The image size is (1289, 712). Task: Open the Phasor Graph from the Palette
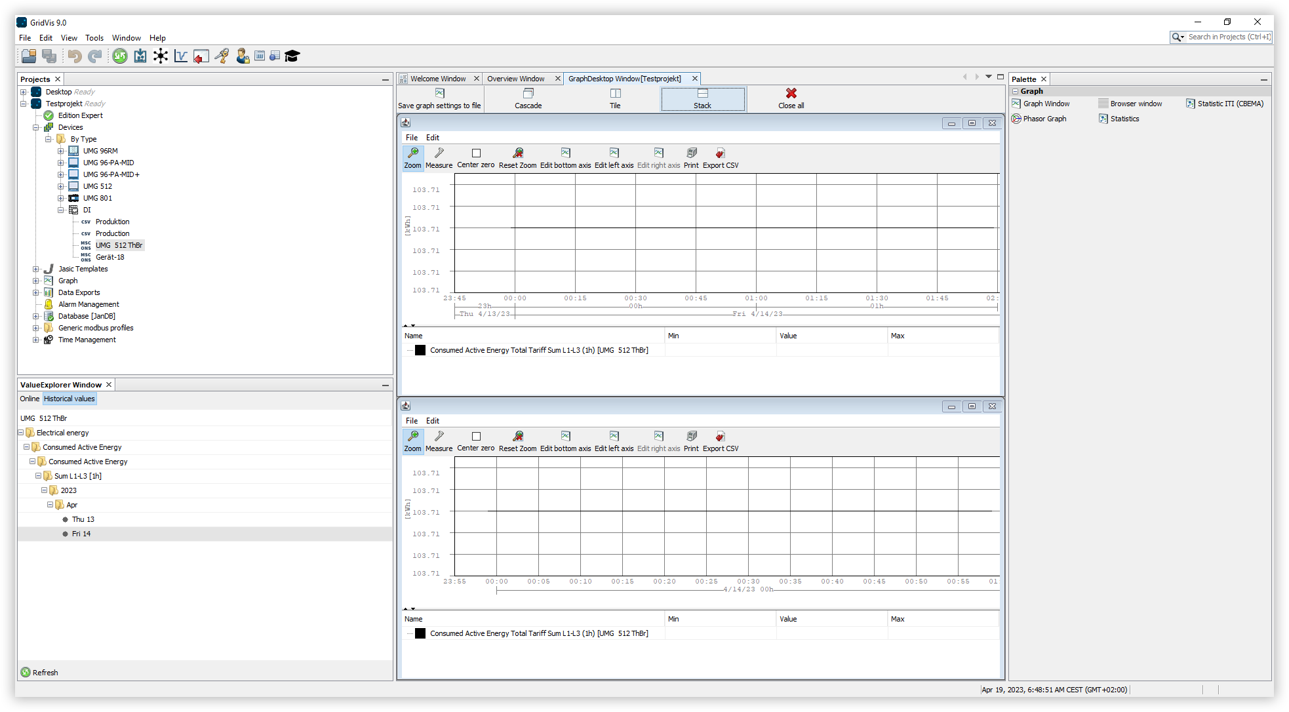tap(1043, 118)
